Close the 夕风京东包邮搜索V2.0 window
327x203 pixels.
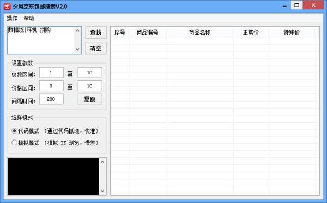coord(313,5)
